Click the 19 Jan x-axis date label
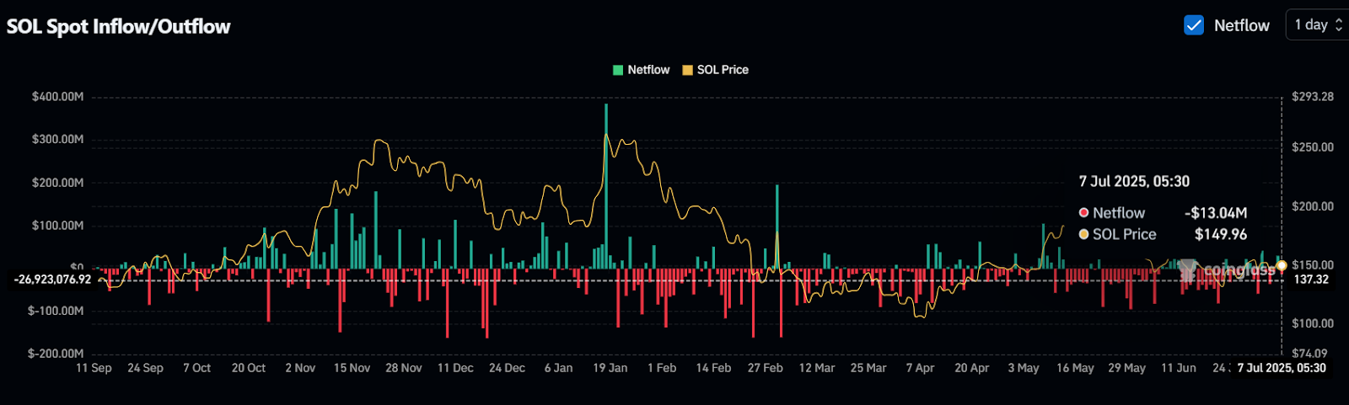This screenshot has height=405, width=1349. click(x=610, y=368)
